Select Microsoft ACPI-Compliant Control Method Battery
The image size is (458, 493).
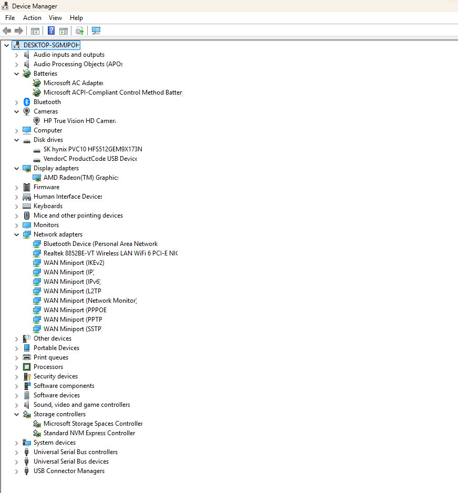[113, 93]
